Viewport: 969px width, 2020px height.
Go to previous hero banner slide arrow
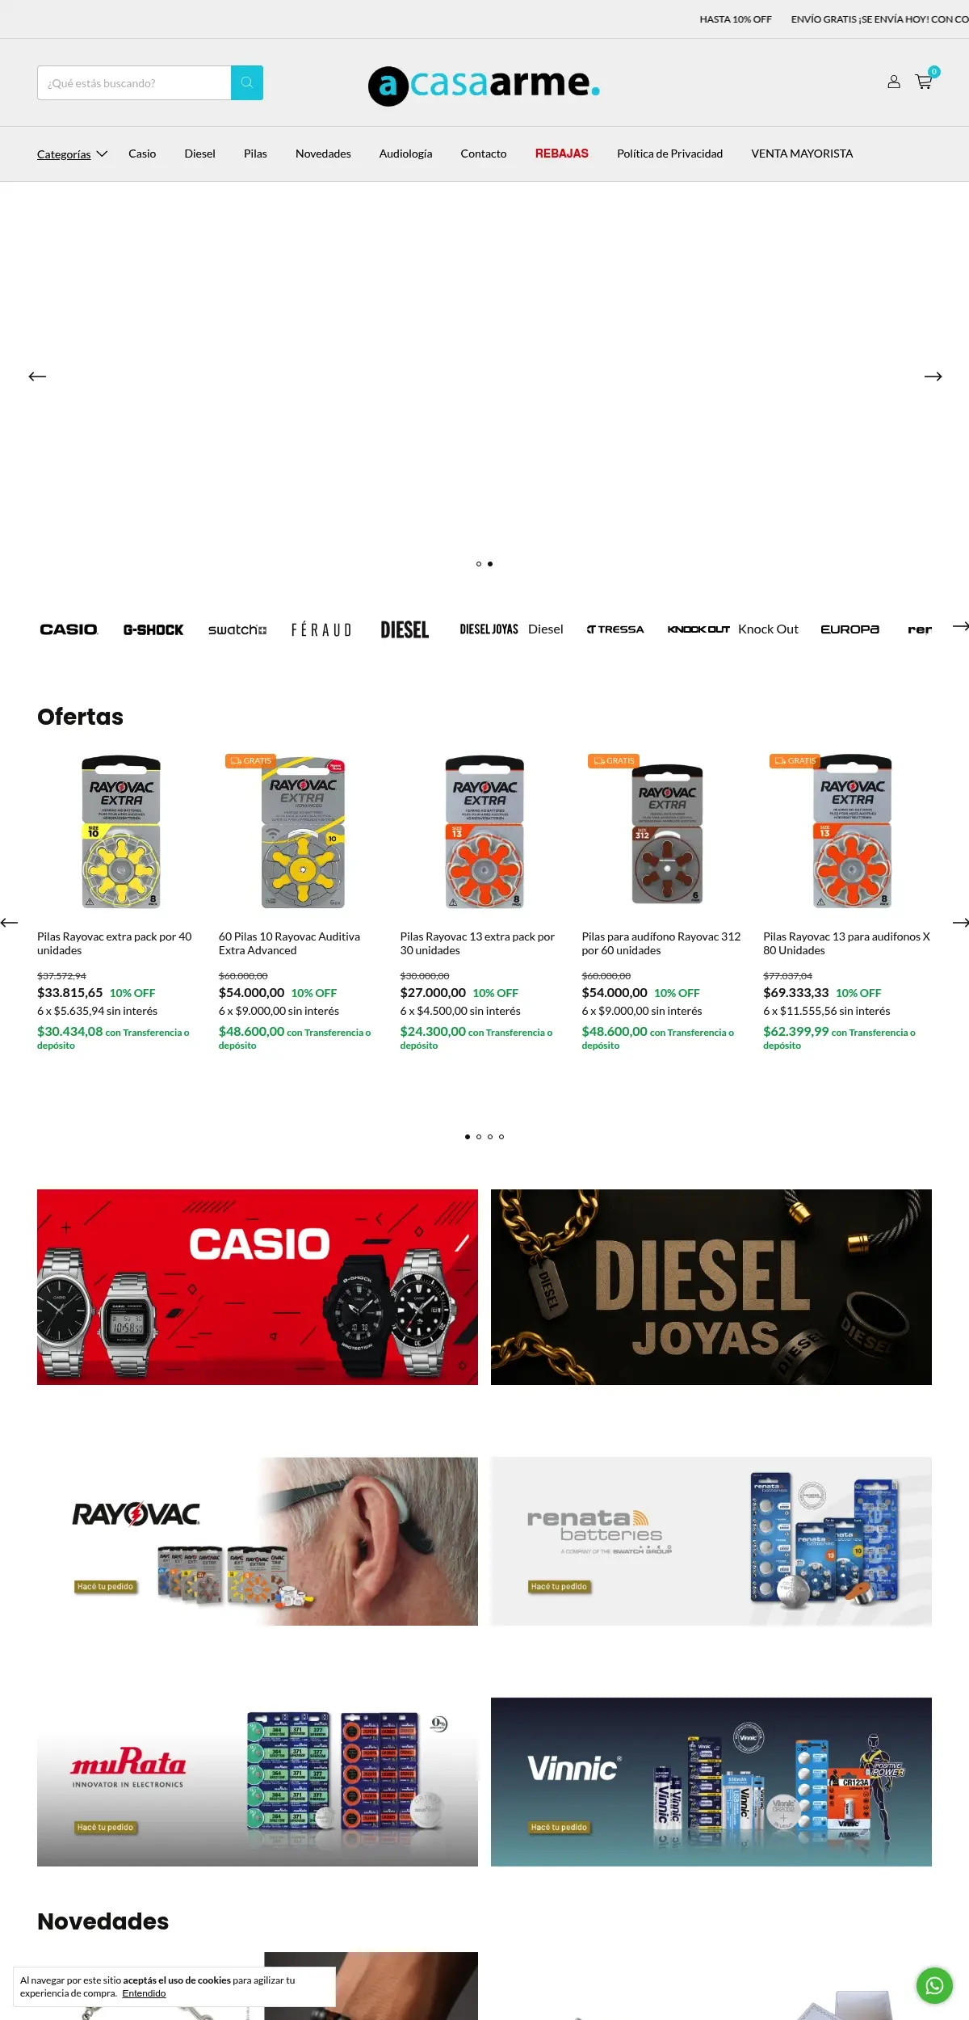pos(37,377)
